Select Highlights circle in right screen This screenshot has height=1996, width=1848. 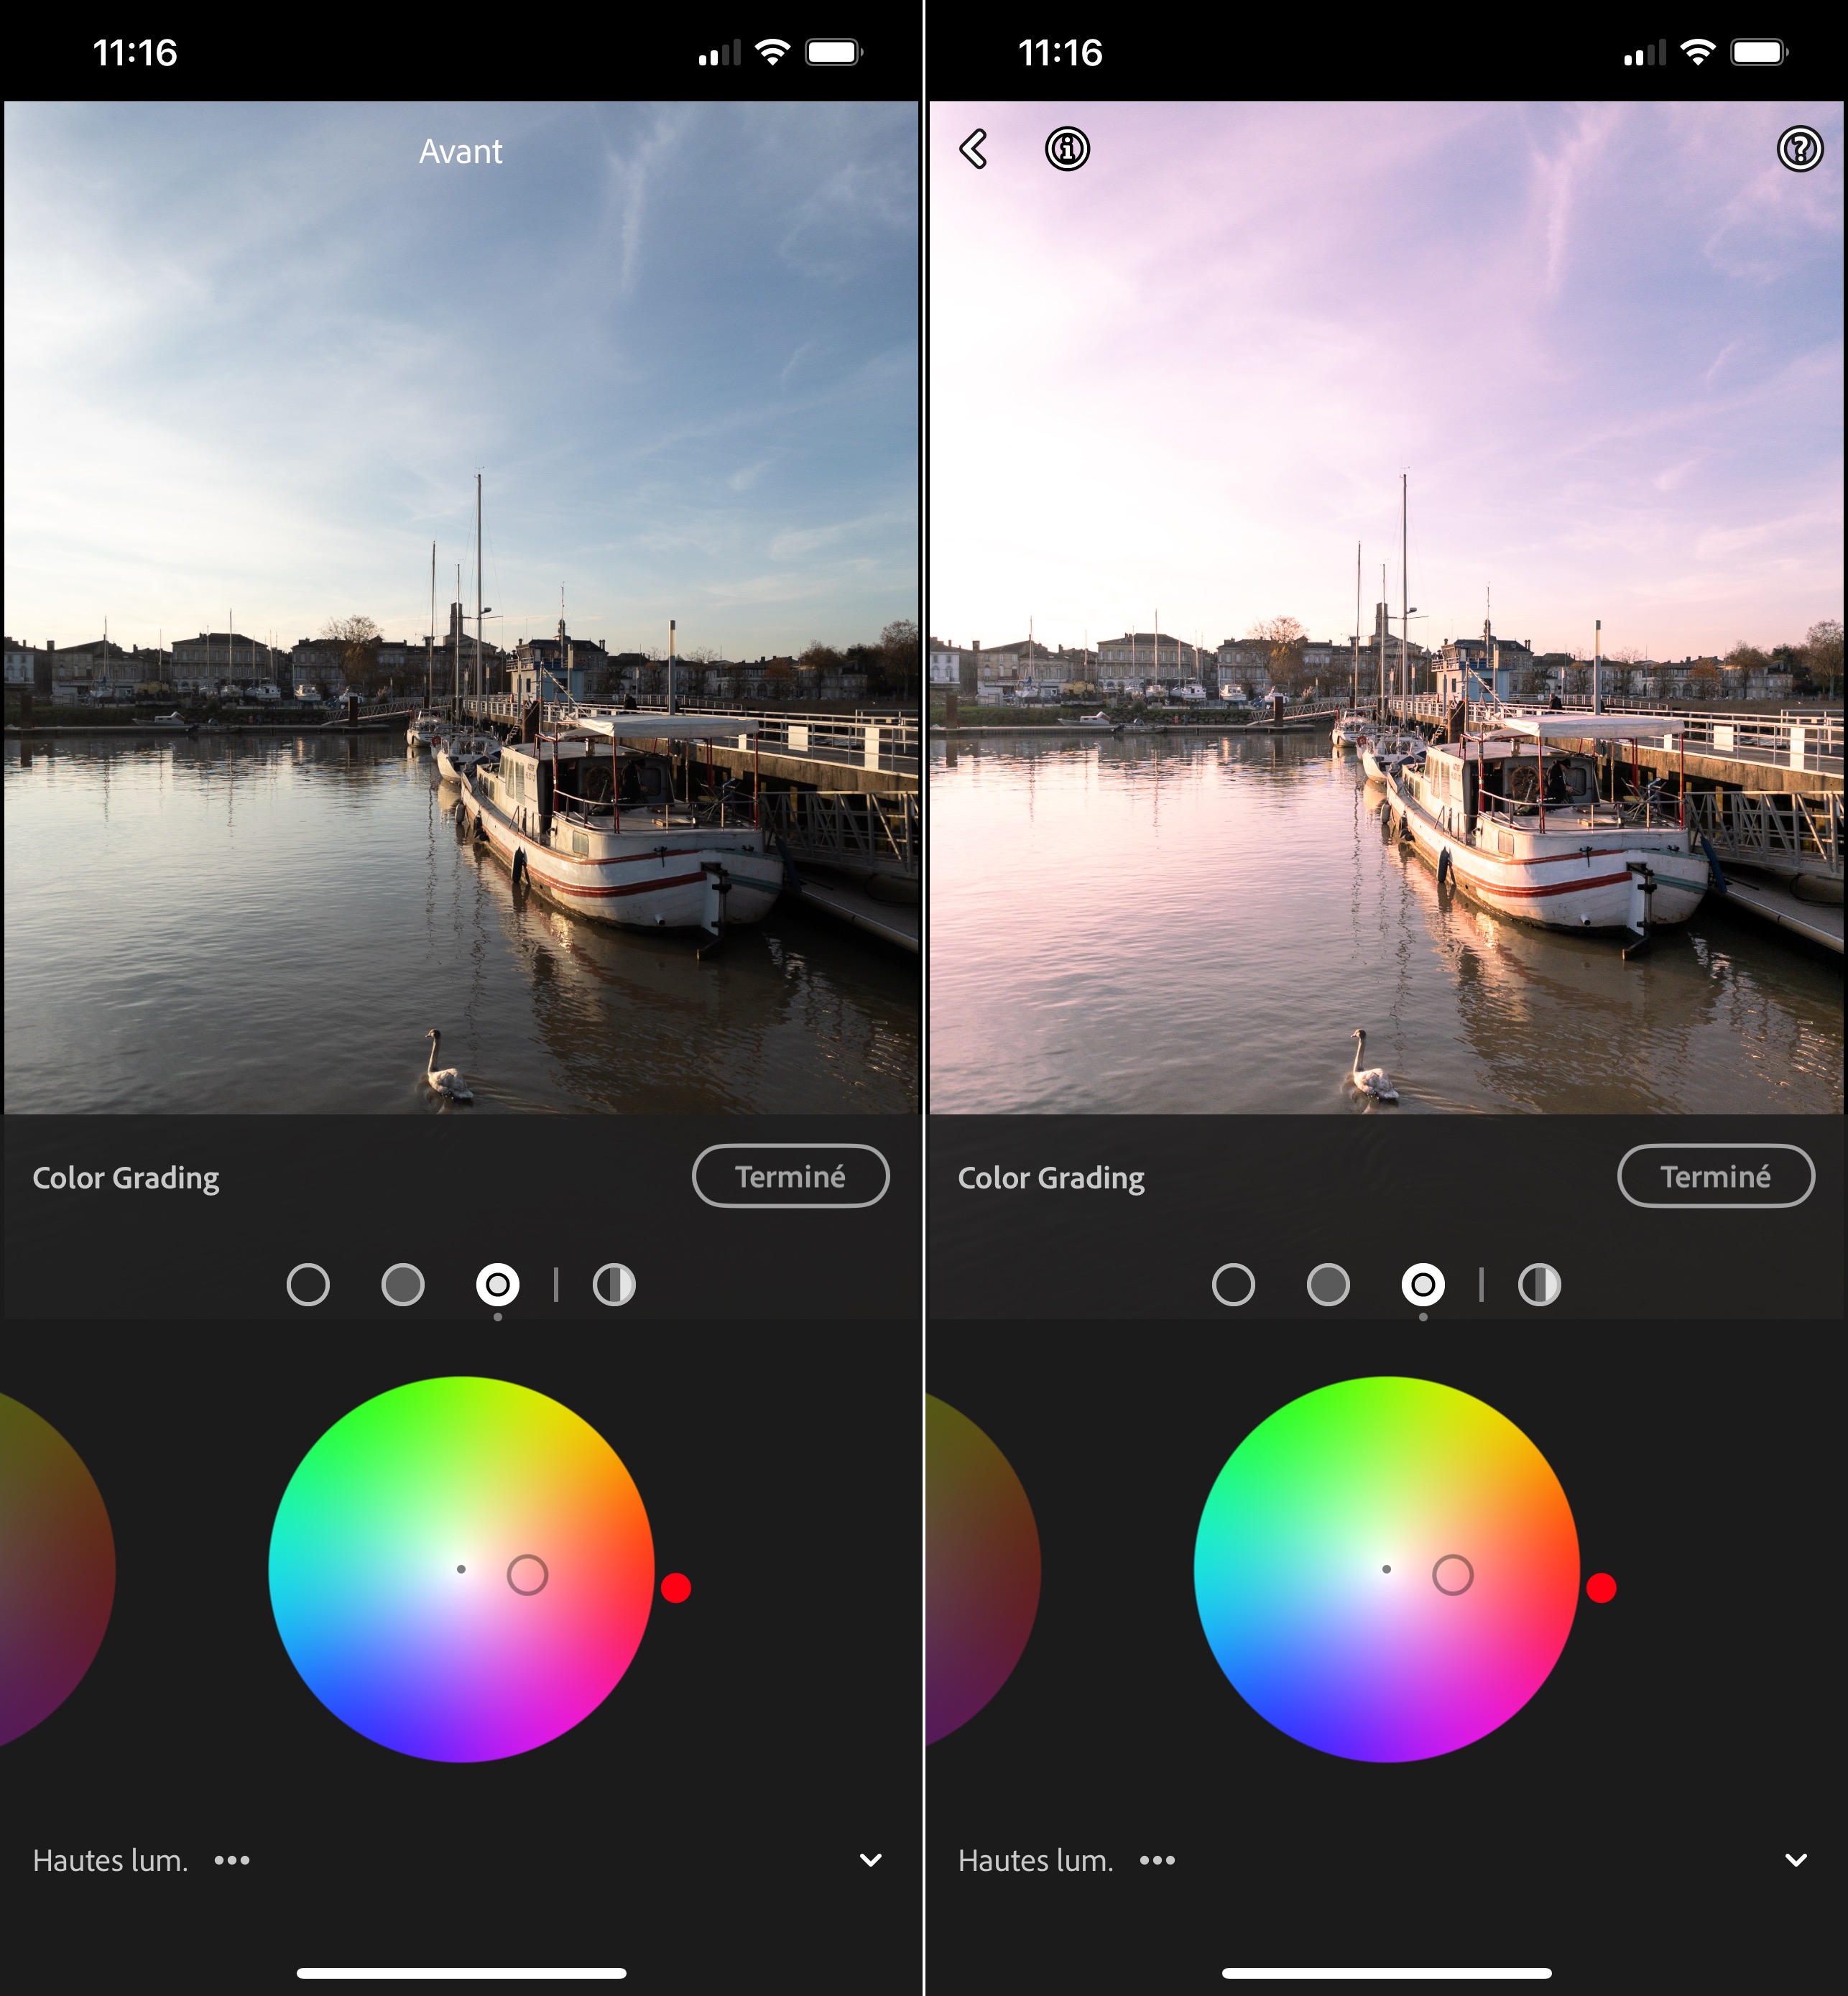click(x=1422, y=1284)
